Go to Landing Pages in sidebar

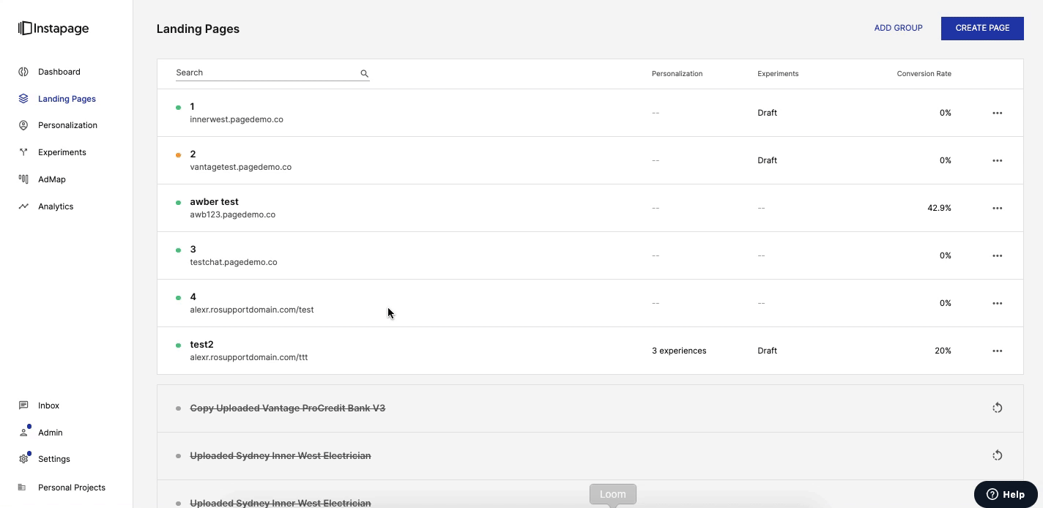pyautogui.click(x=67, y=99)
